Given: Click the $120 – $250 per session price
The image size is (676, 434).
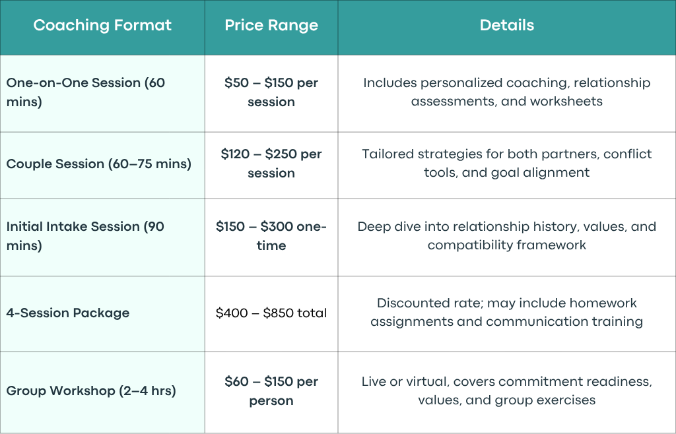Looking at the screenshot, I should pyautogui.click(x=271, y=163).
